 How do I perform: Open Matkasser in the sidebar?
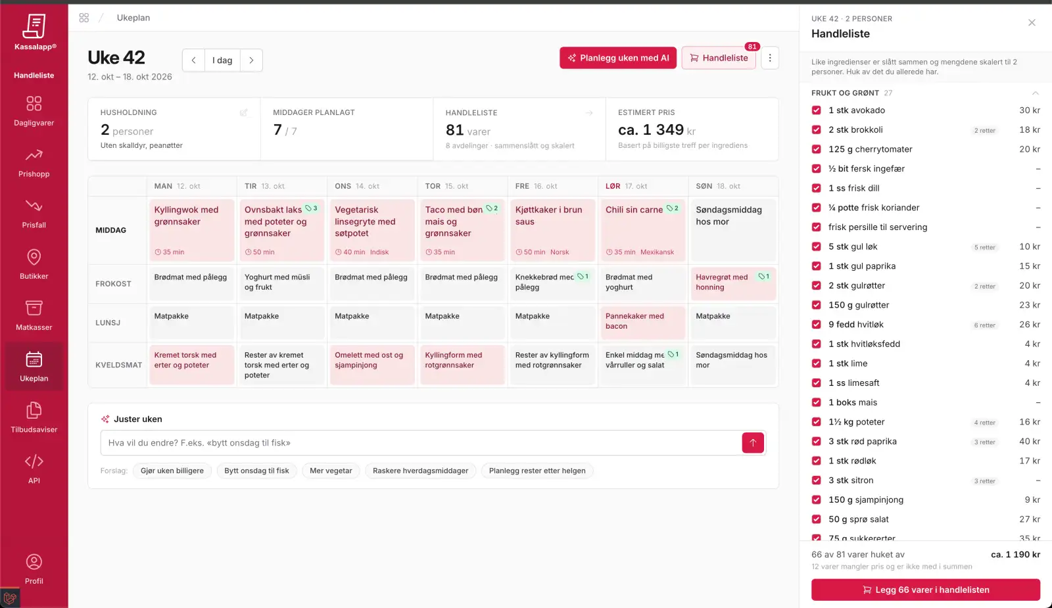coord(34,316)
